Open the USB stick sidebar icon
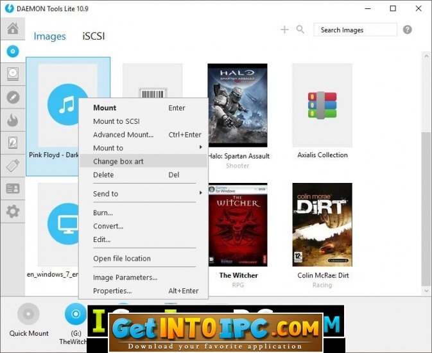 click(13, 166)
